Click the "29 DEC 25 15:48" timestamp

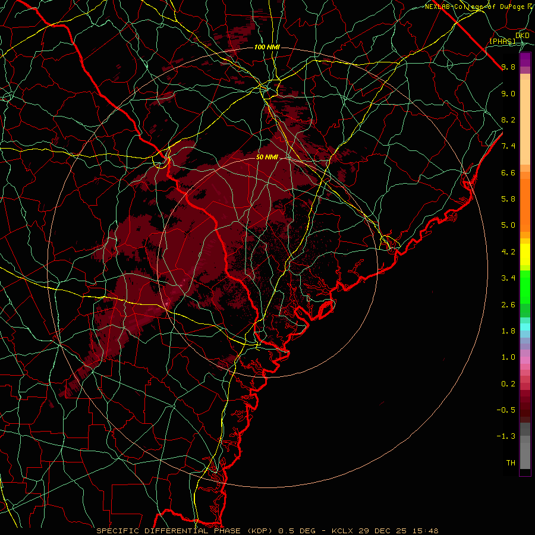(x=398, y=531)
